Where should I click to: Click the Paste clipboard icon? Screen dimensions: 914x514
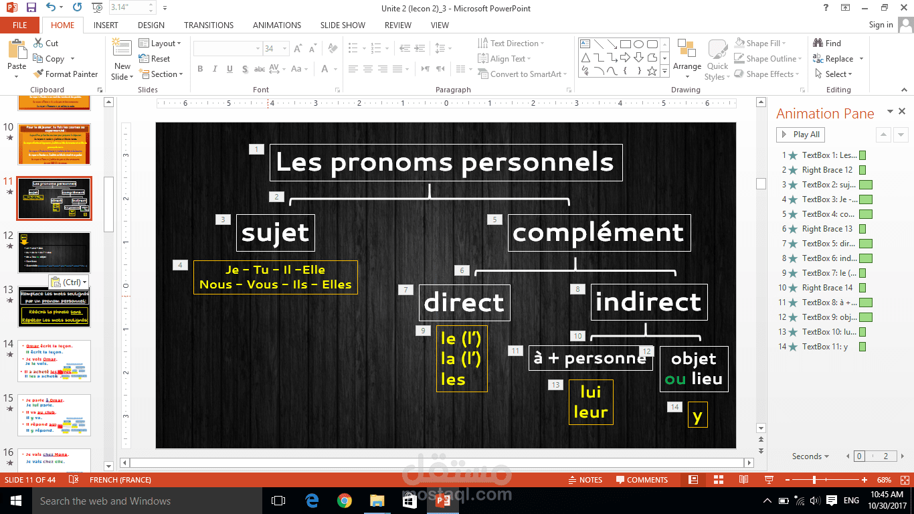(x=17, y=50)
